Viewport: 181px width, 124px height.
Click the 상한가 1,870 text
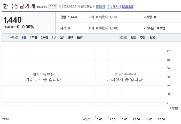109,17
